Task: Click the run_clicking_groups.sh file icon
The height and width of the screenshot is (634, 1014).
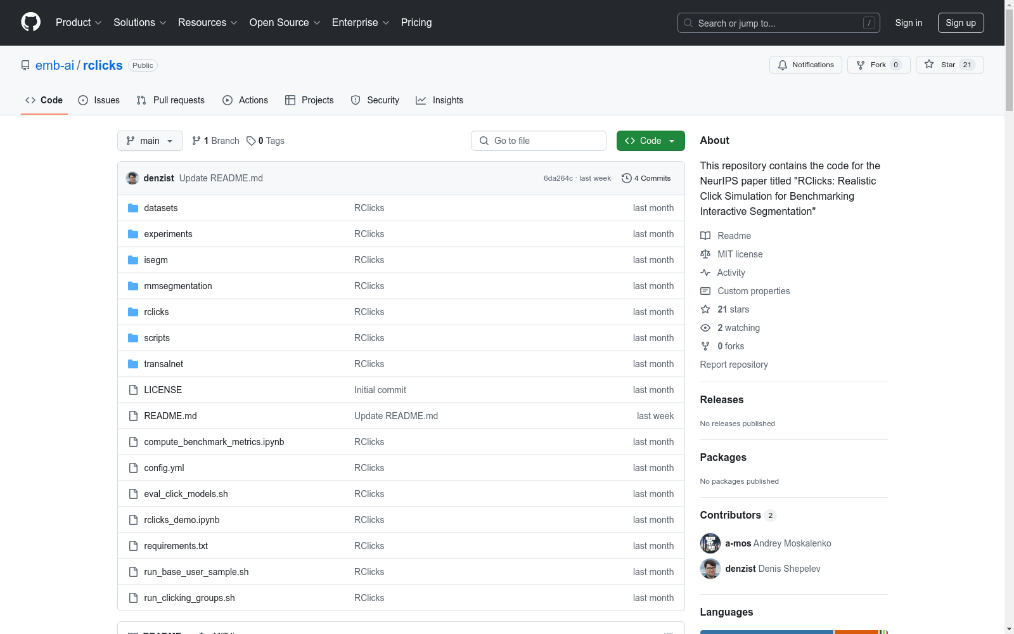Action: 133,598
